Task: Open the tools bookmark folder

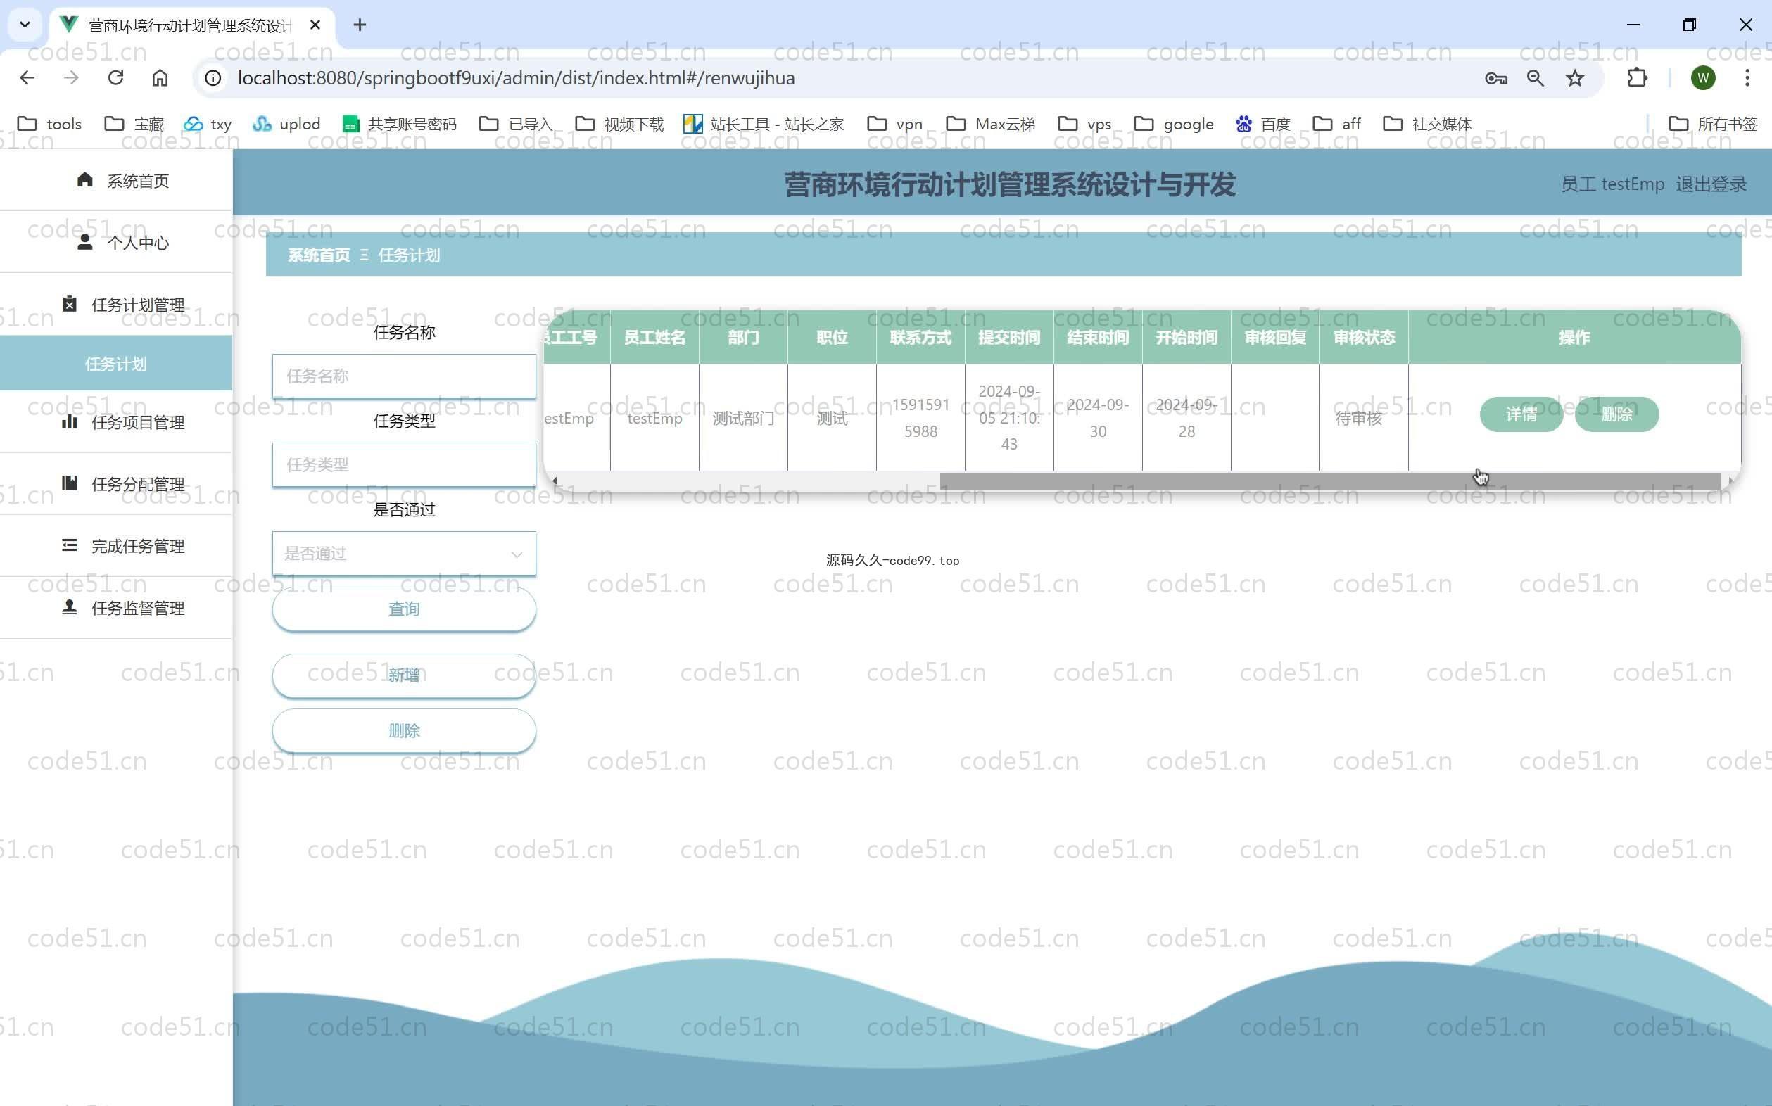Action: click(x=50, y=124)
